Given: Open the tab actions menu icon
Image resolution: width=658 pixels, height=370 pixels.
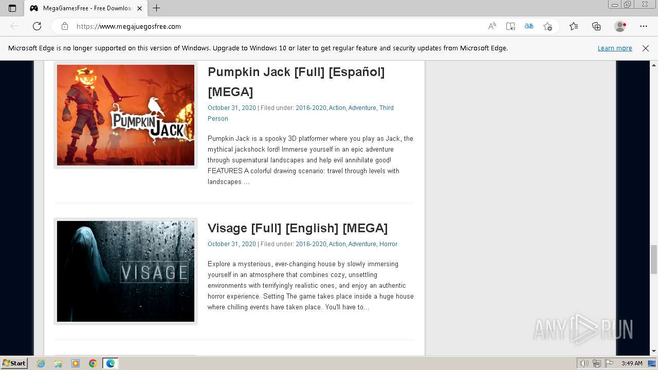Looking at the screenshot, I should pyautogui.click(x=12, y=8).
